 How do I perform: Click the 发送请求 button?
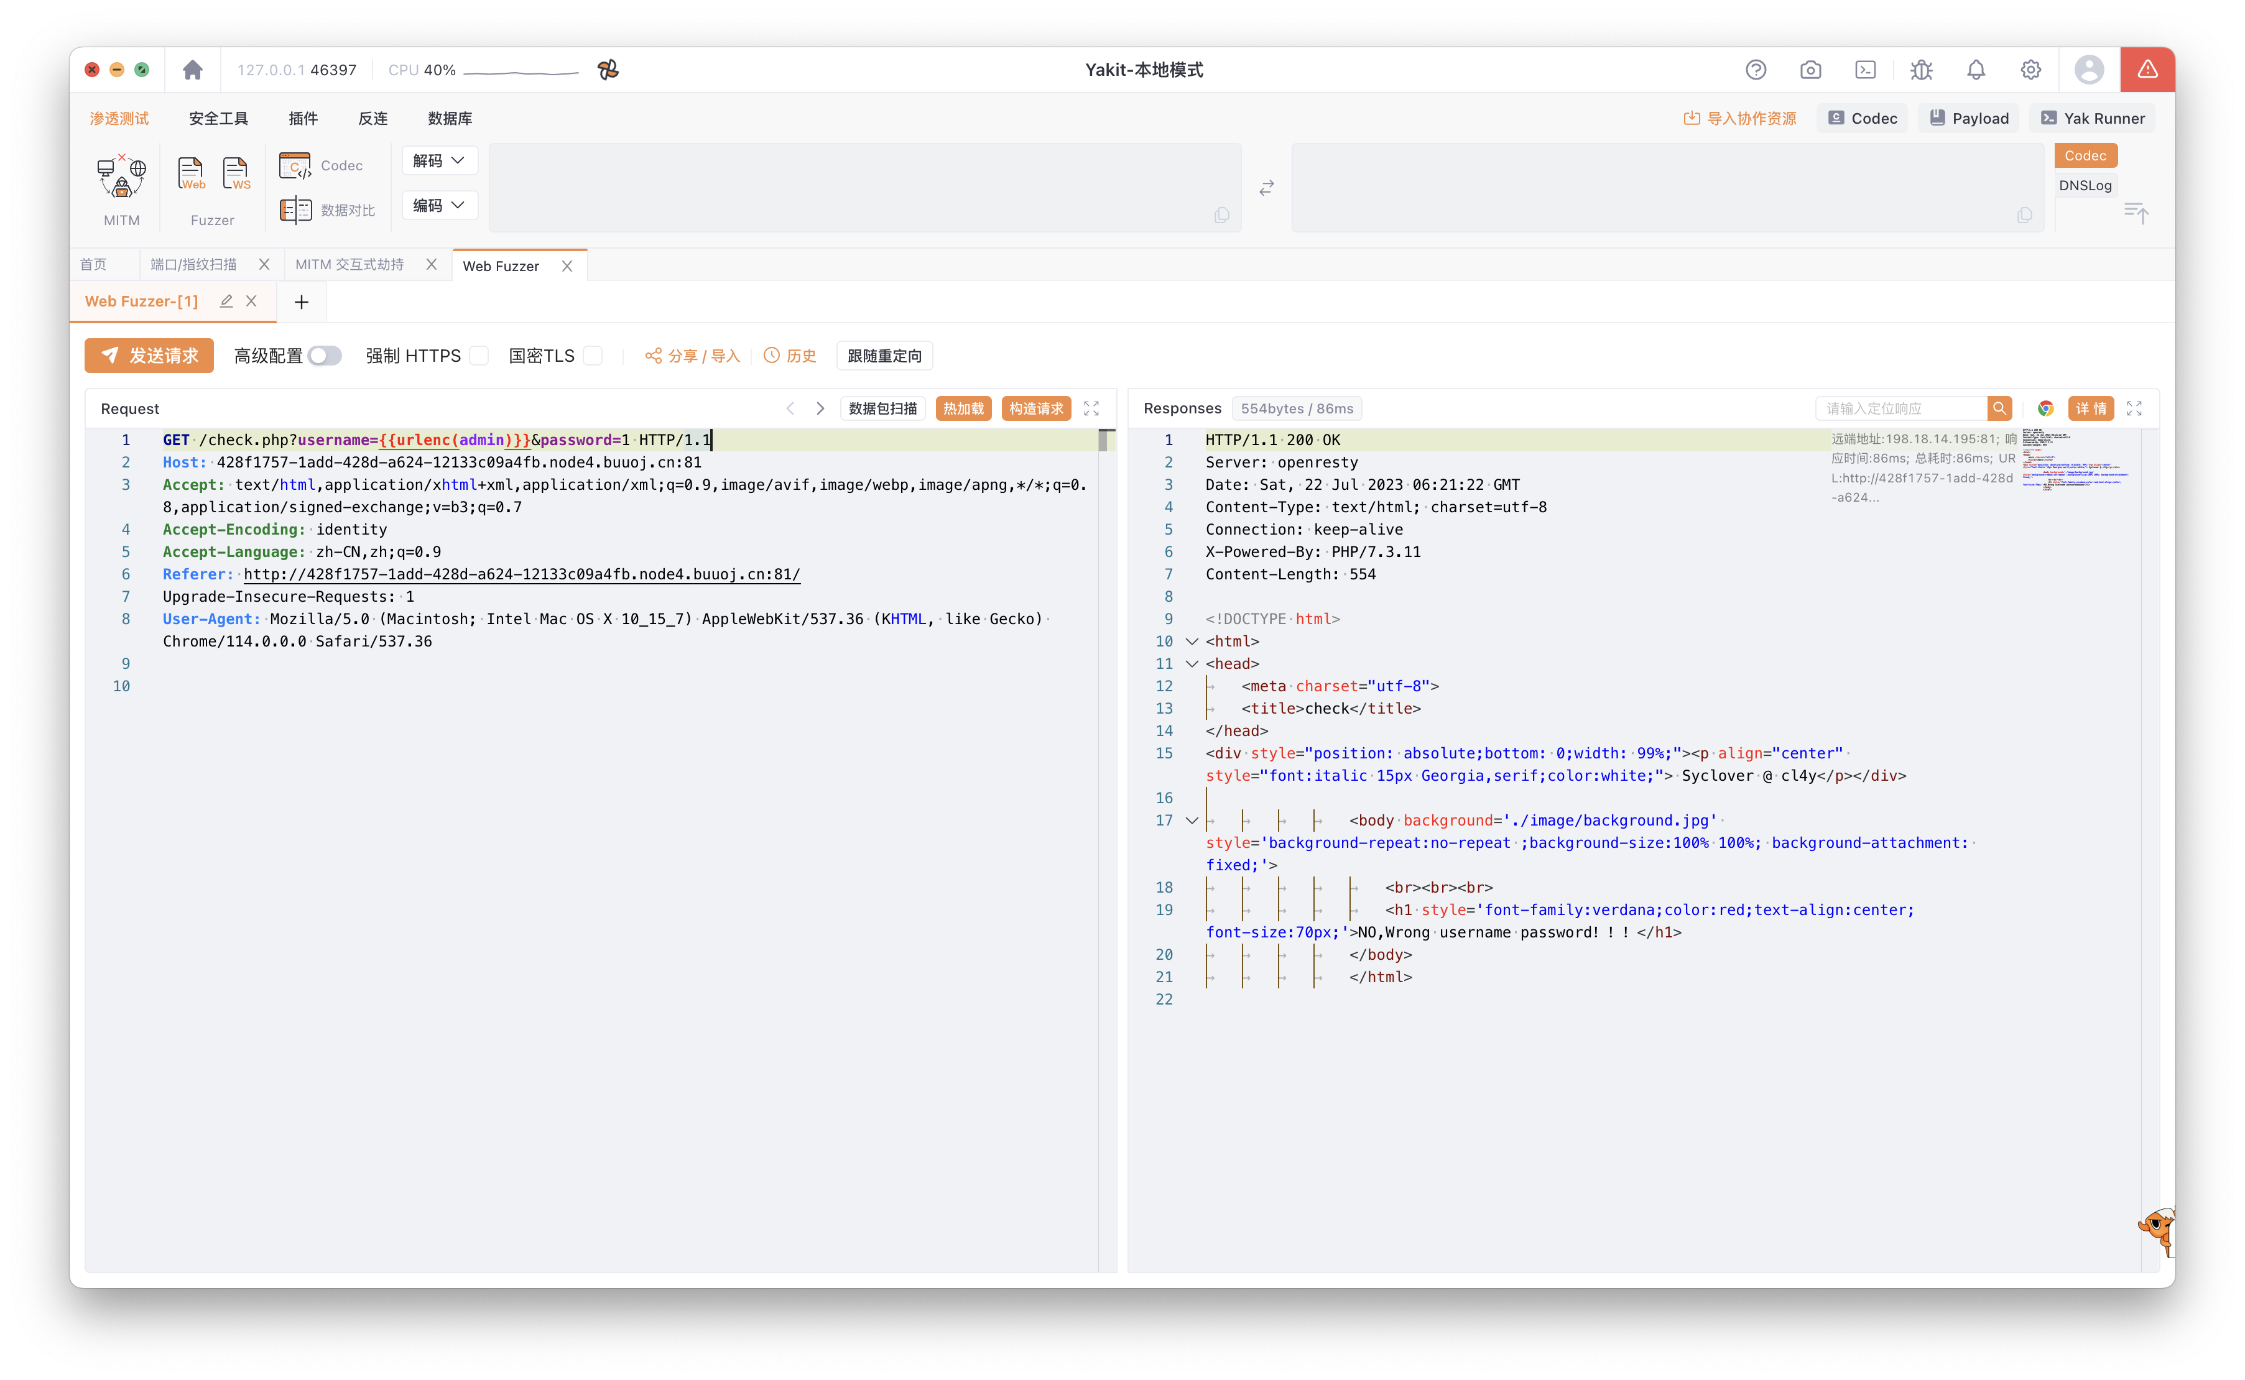coord(149,356)
